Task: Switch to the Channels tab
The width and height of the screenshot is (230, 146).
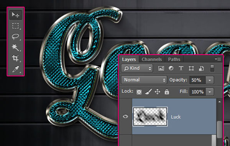Action: 152,59
